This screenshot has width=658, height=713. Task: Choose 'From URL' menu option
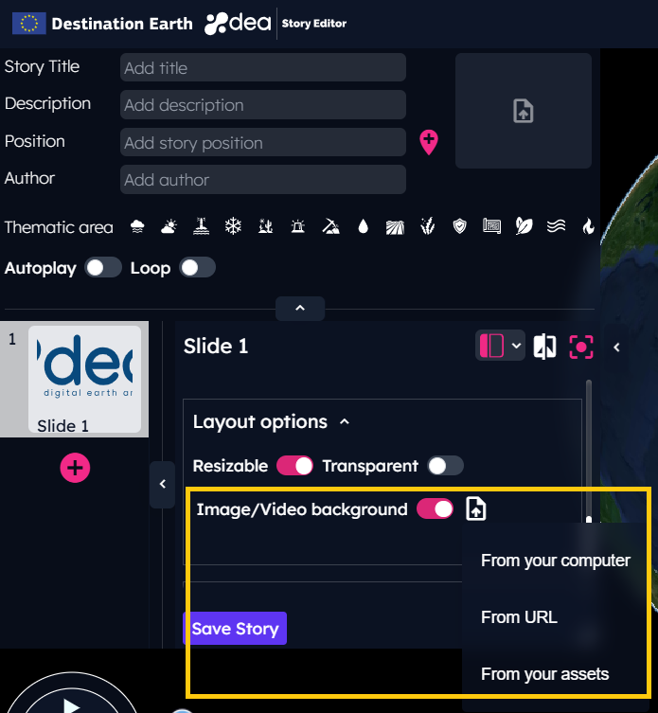coord(519,617)
